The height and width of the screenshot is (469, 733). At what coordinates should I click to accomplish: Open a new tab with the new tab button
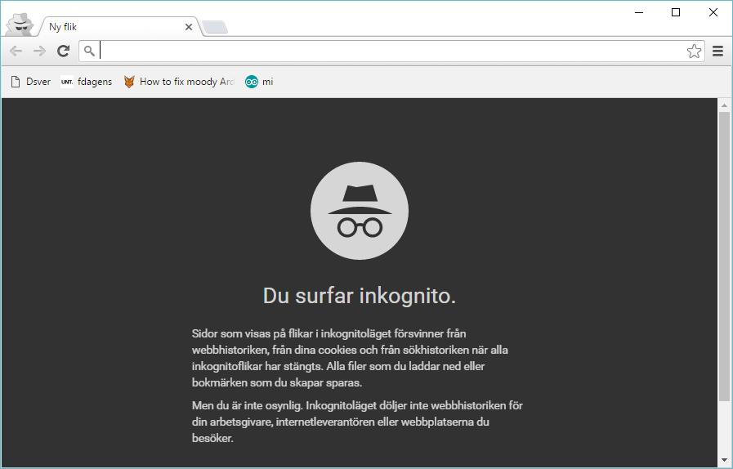[215, 28]
